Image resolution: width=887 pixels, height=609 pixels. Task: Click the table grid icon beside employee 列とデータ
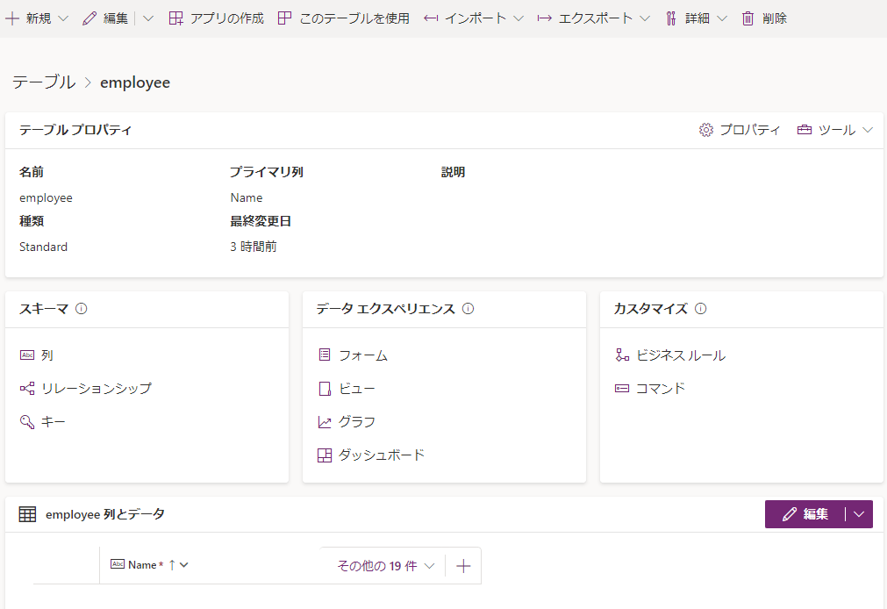(x=27, y=514)
